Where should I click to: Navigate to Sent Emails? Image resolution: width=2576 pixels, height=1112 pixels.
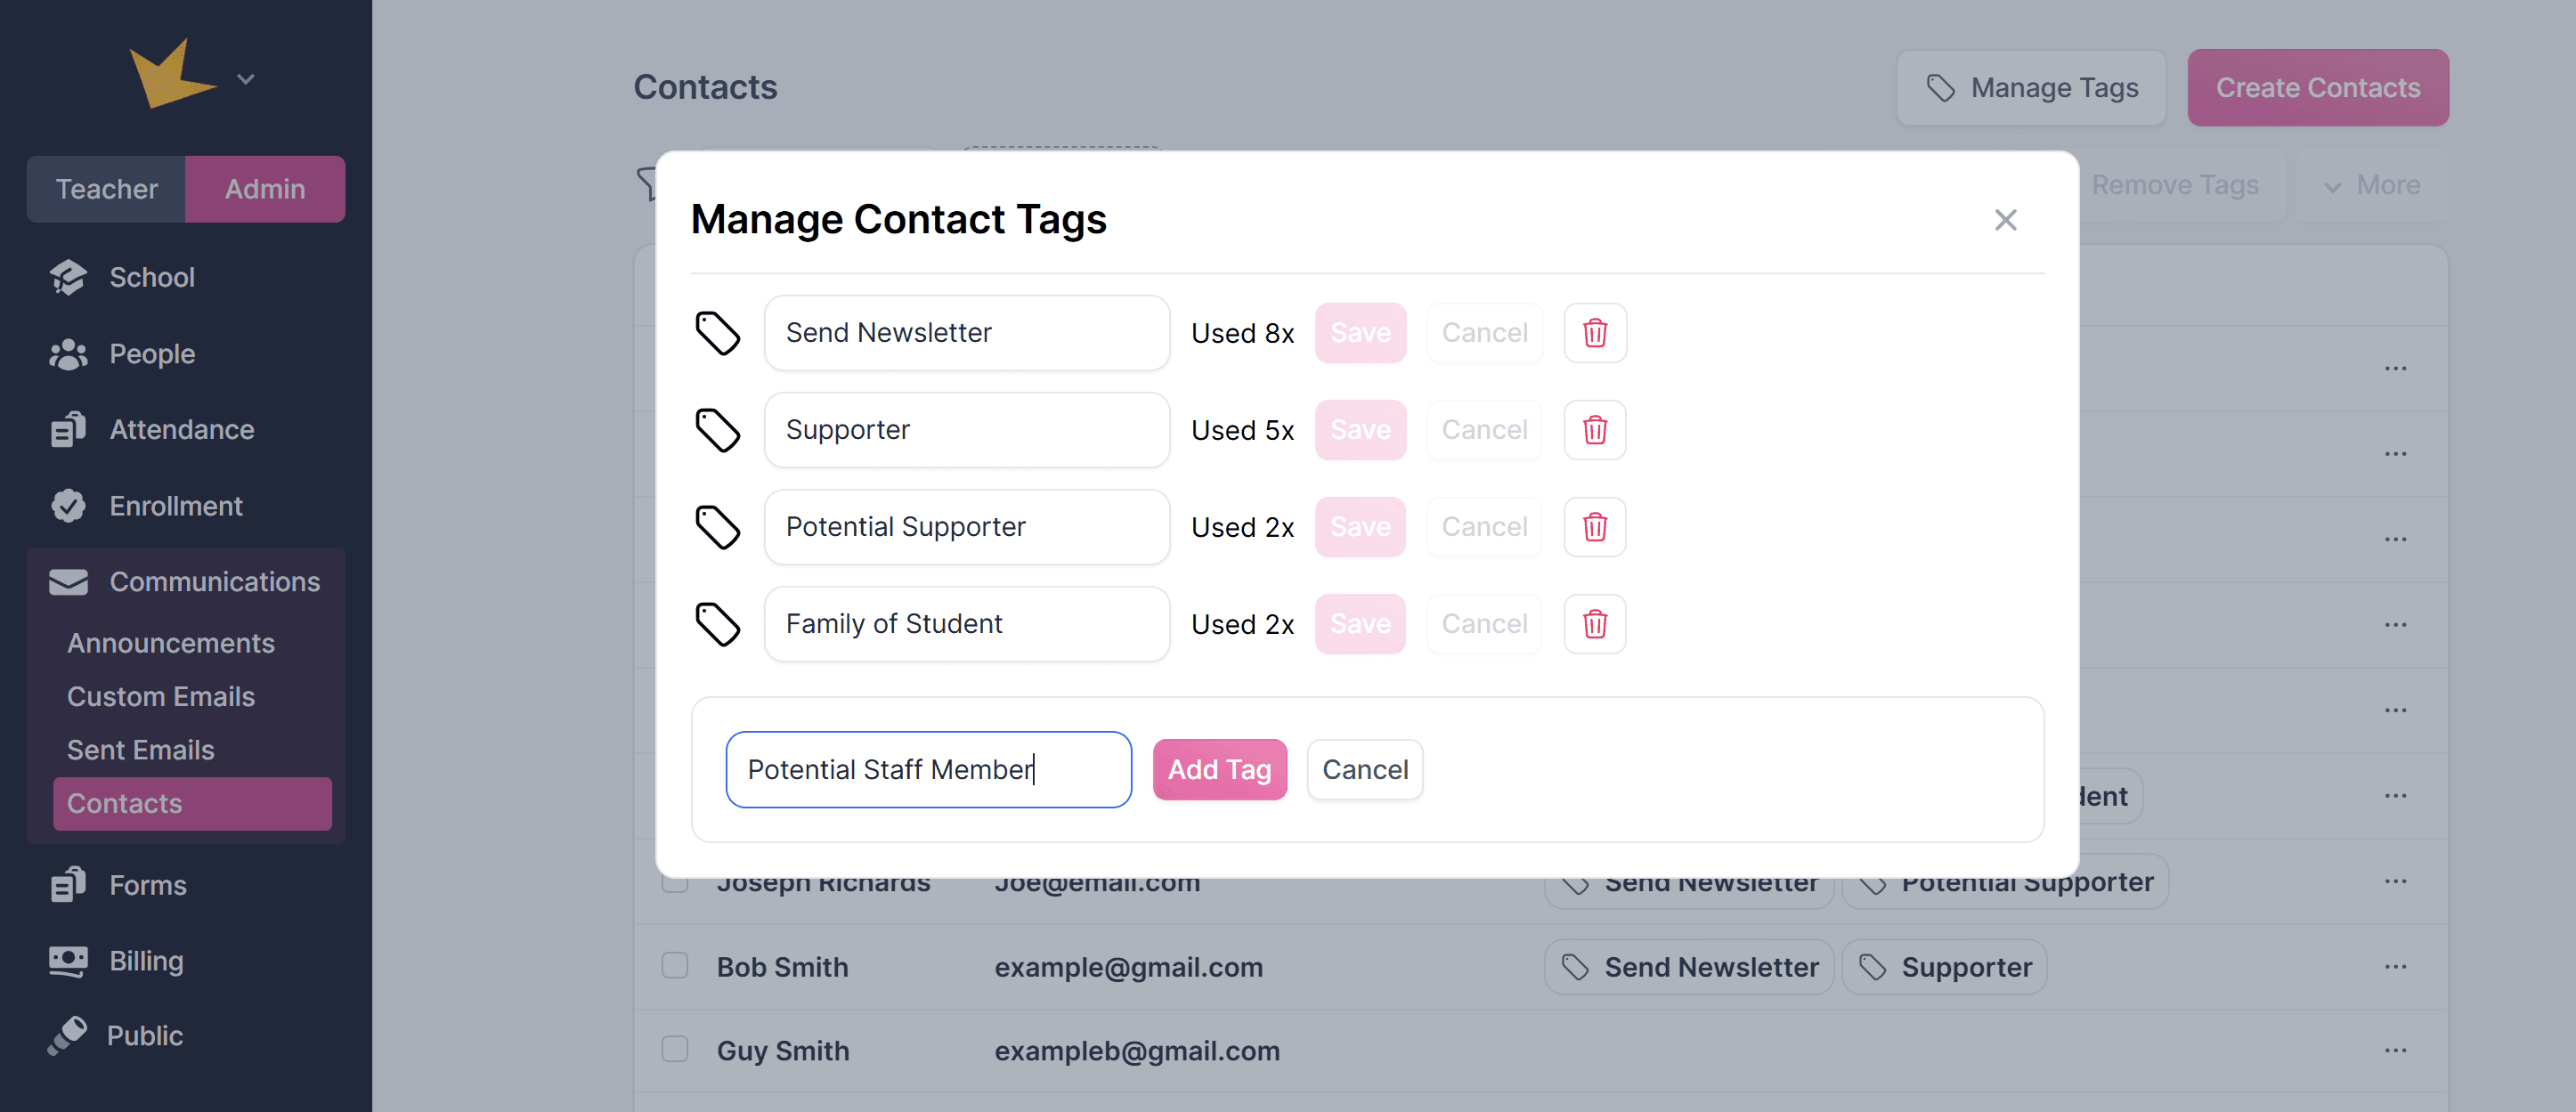tap(140, 750)
